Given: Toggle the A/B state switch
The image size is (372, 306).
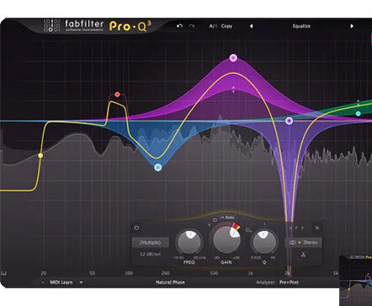Looking at the screenshot, I should (213, 26).
